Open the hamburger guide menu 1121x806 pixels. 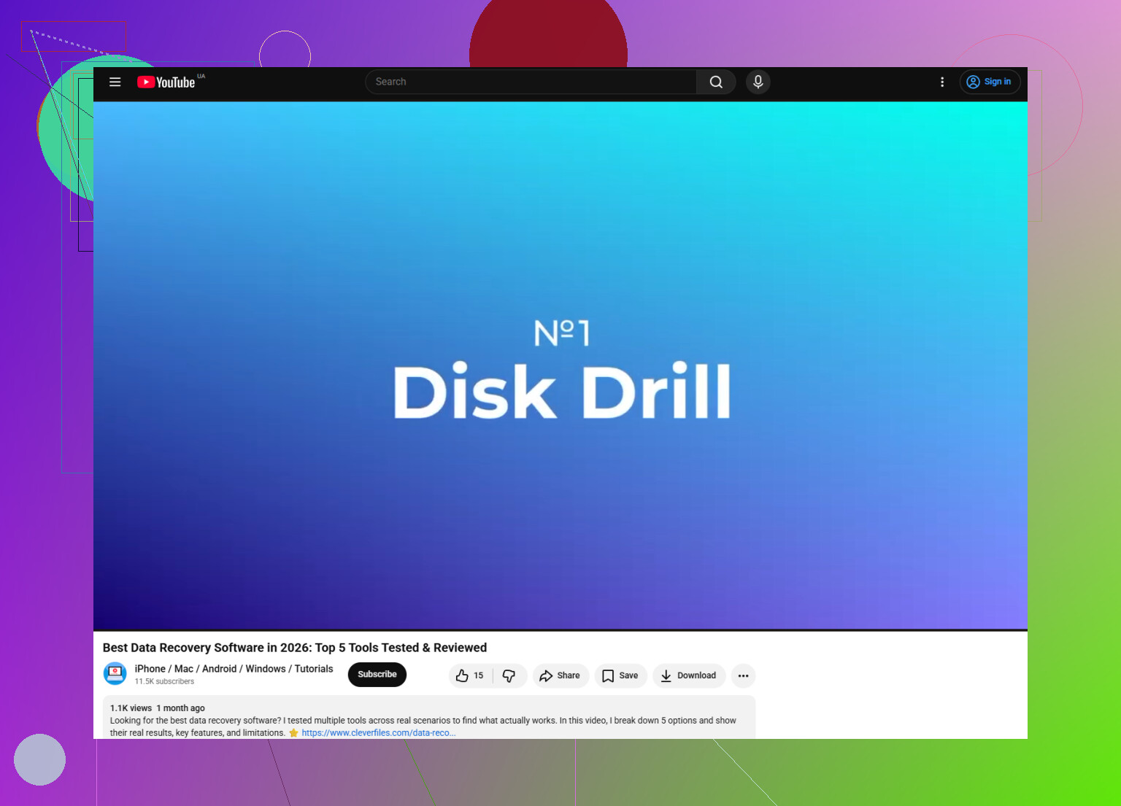click(x=115, y=82)
